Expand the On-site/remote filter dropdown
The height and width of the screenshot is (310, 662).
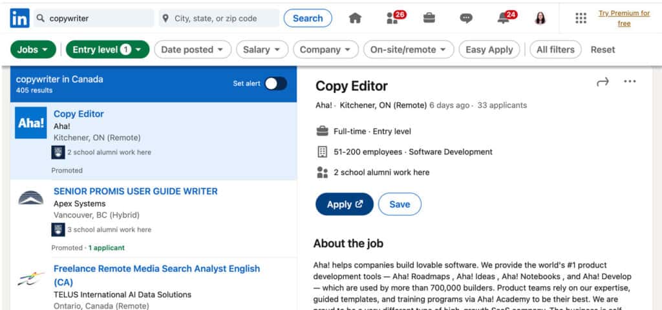click(x=408, y=50)
